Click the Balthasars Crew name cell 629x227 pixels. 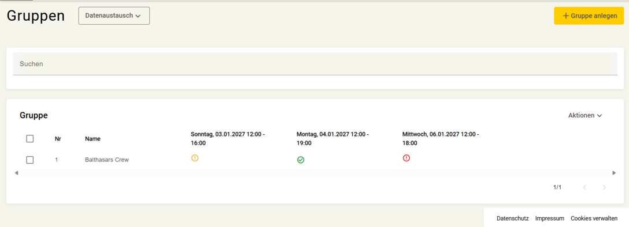click(x=107, y=160)
